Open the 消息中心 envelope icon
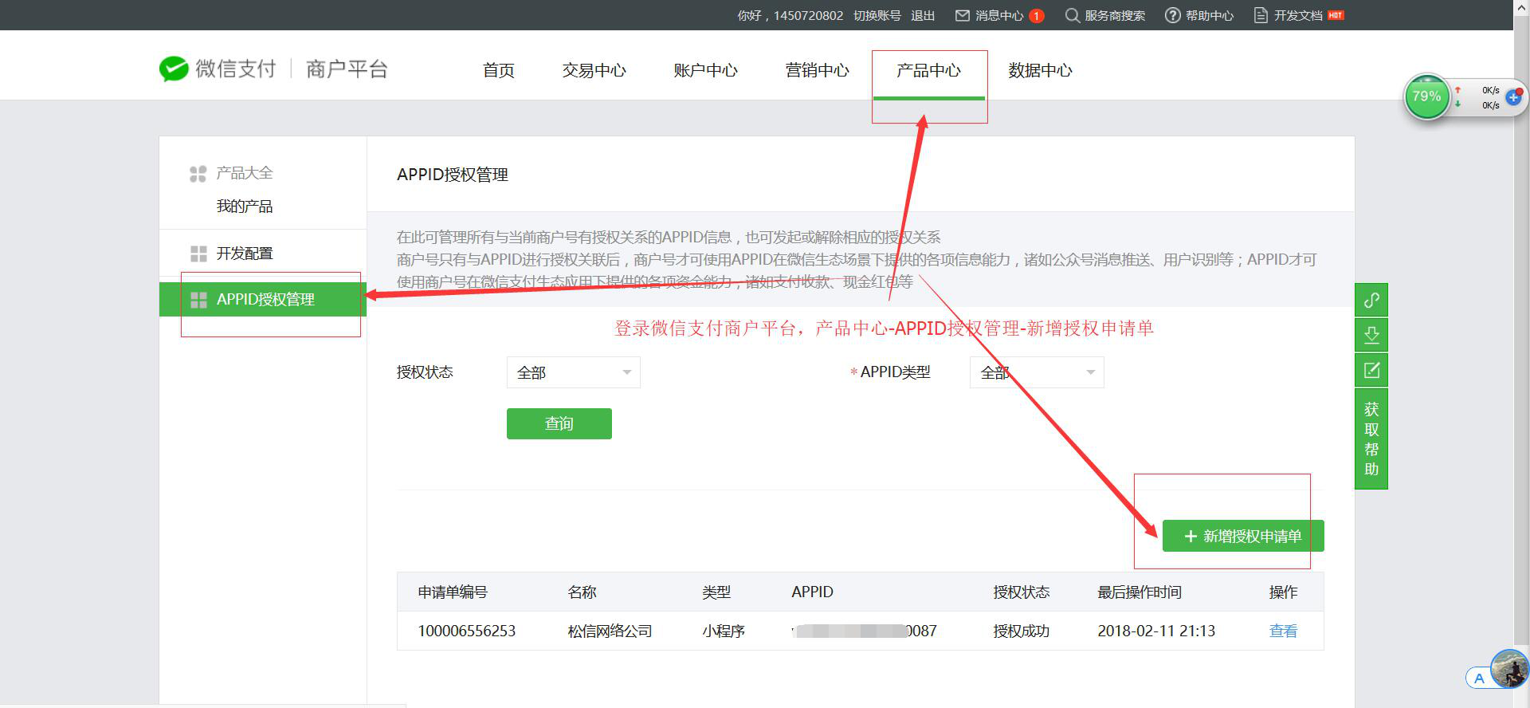1530x708 pixels. [x=963, y=15]
